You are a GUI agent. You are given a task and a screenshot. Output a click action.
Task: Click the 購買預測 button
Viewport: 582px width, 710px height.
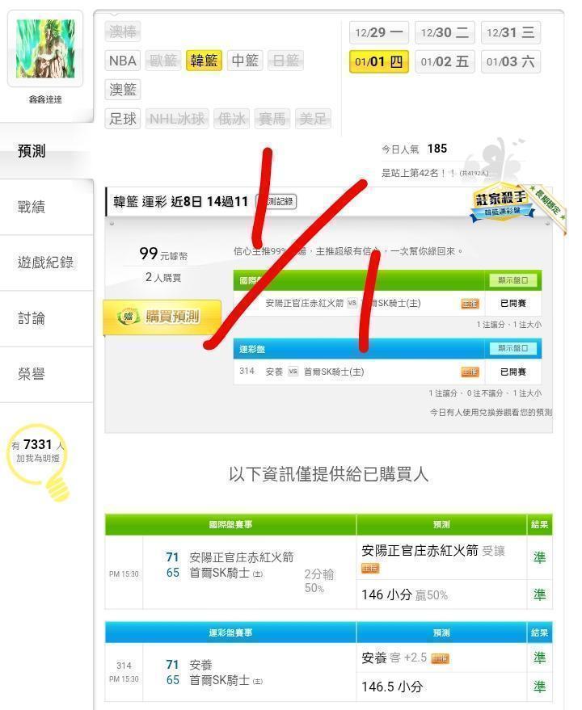(x=162, y=317)
